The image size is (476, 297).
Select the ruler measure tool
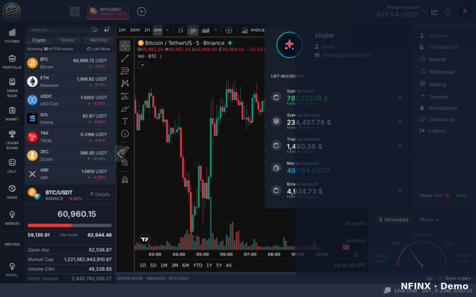125,150
